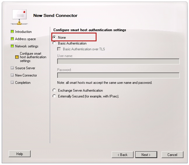Click the note about smart hosts credentials

click(105, 83)
